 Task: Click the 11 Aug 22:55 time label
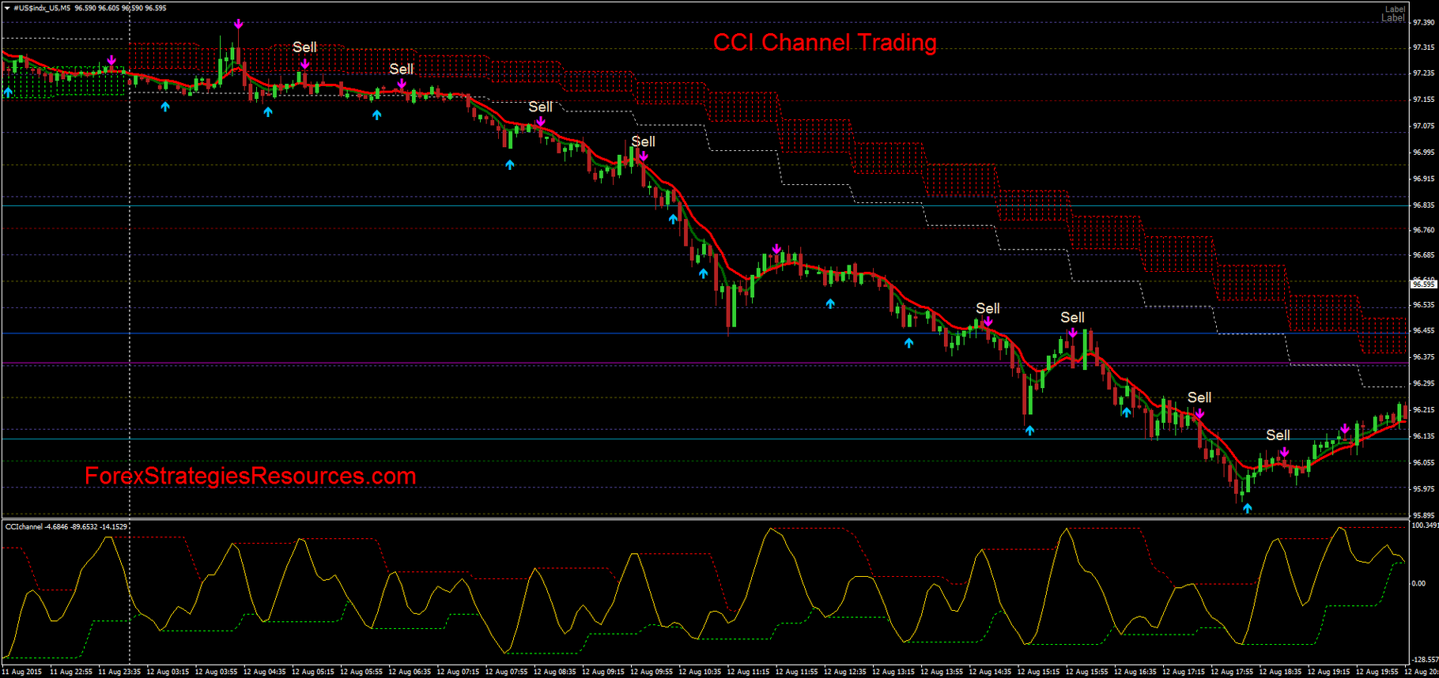[x=71, y=672]
